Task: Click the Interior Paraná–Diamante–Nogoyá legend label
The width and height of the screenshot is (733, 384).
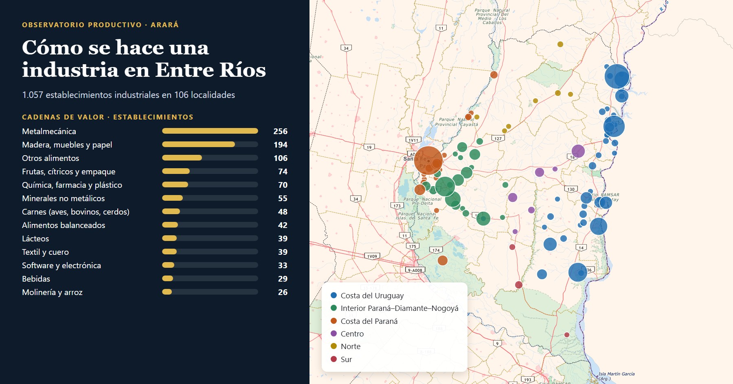Action: (399, 308)
